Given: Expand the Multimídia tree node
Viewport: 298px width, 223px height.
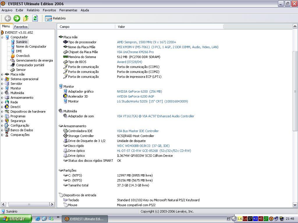Looking at the screenshot, I should (2, 93).
